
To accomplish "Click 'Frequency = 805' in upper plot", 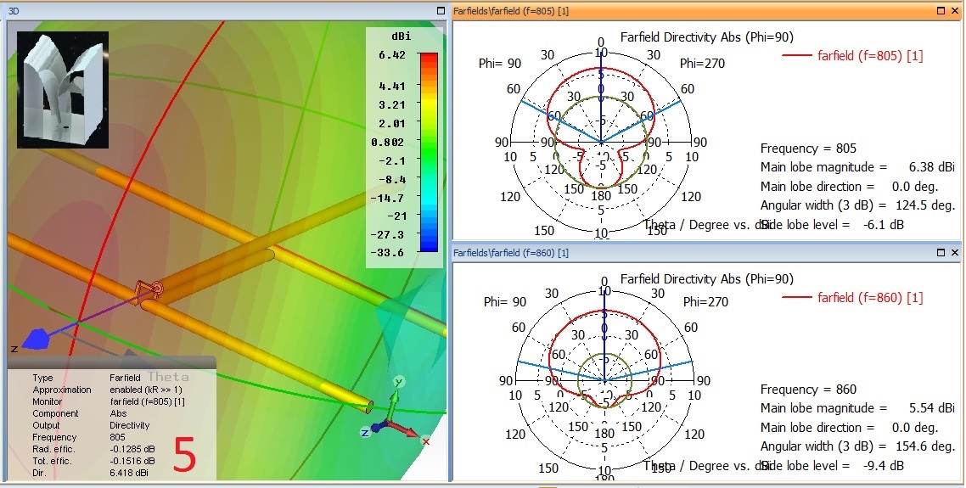I will pos(808,149).
